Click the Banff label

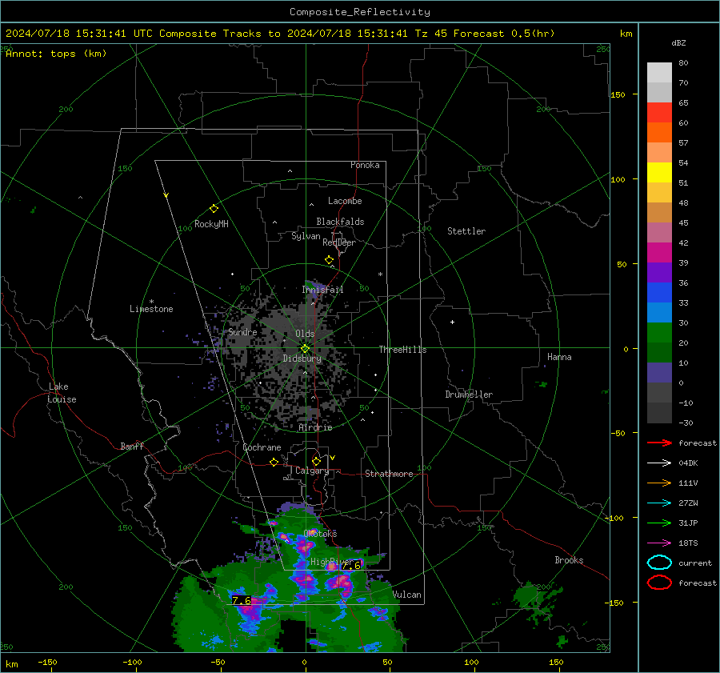(x=132, y=447)
